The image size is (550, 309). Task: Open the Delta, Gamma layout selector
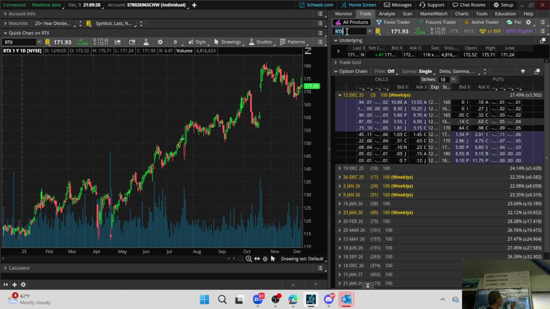coord(463,71)
